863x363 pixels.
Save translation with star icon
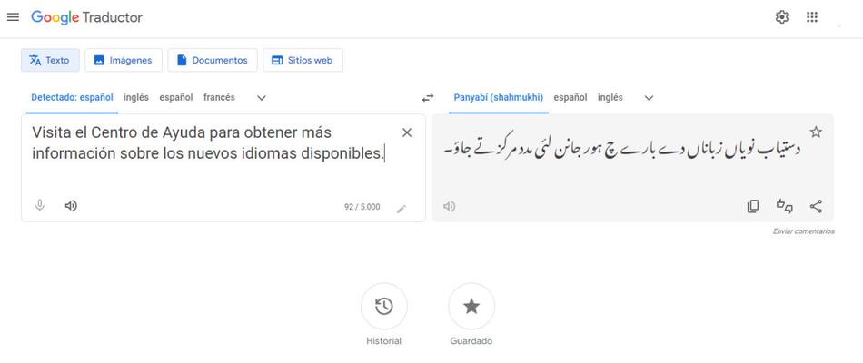816,132
